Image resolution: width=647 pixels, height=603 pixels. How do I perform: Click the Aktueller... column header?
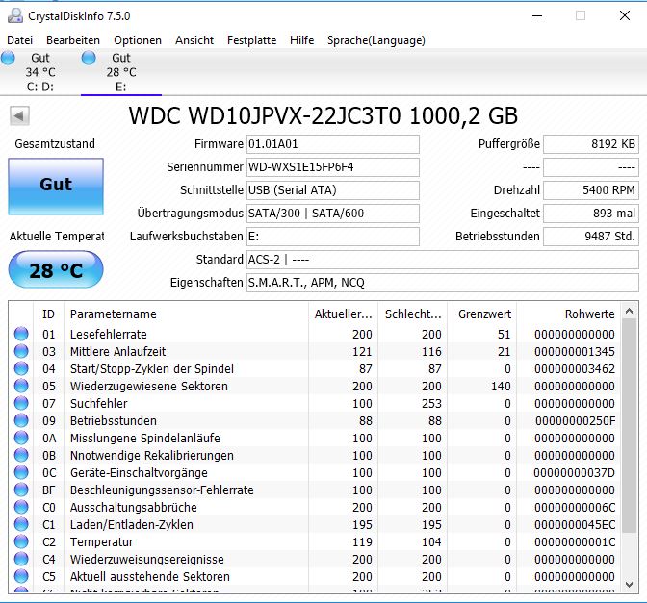pyautogui.click(x=344, y=314)
